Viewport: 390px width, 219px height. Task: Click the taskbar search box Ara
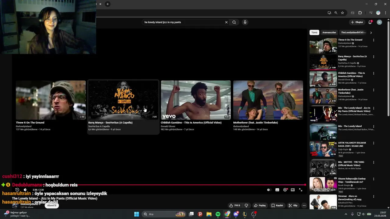pyautogui.click(x=165, y=214)
